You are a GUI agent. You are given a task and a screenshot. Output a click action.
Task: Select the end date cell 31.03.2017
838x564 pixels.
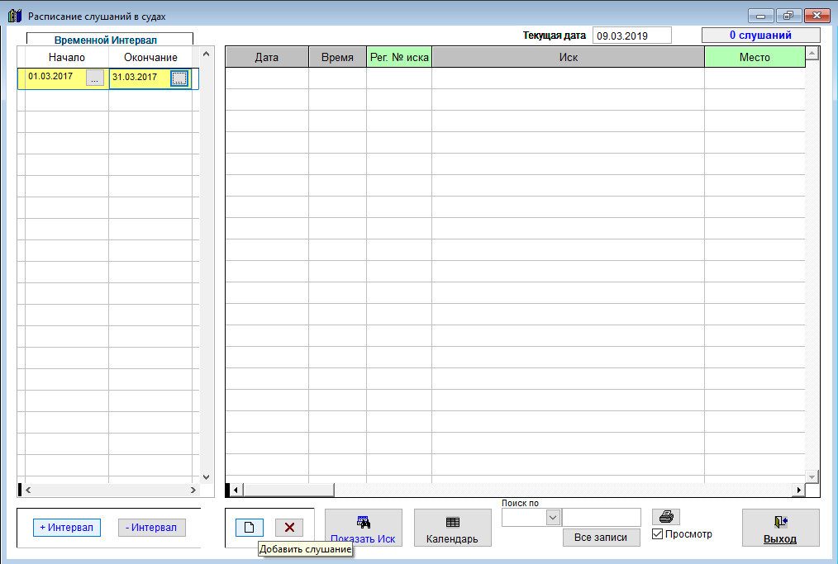pos(139,77)
